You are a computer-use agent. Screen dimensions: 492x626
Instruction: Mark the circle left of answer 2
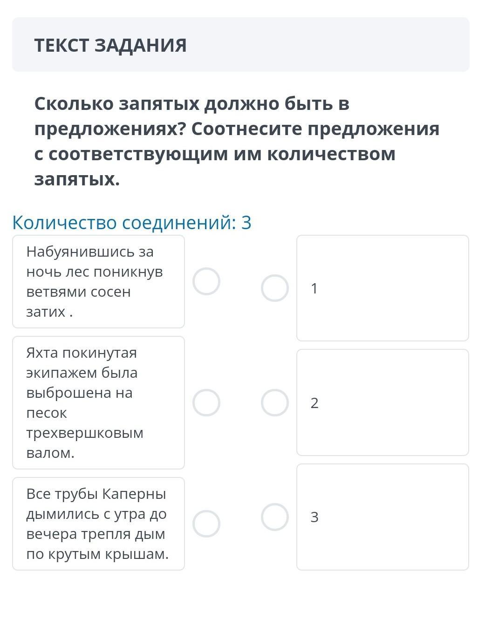click(275, 402)
